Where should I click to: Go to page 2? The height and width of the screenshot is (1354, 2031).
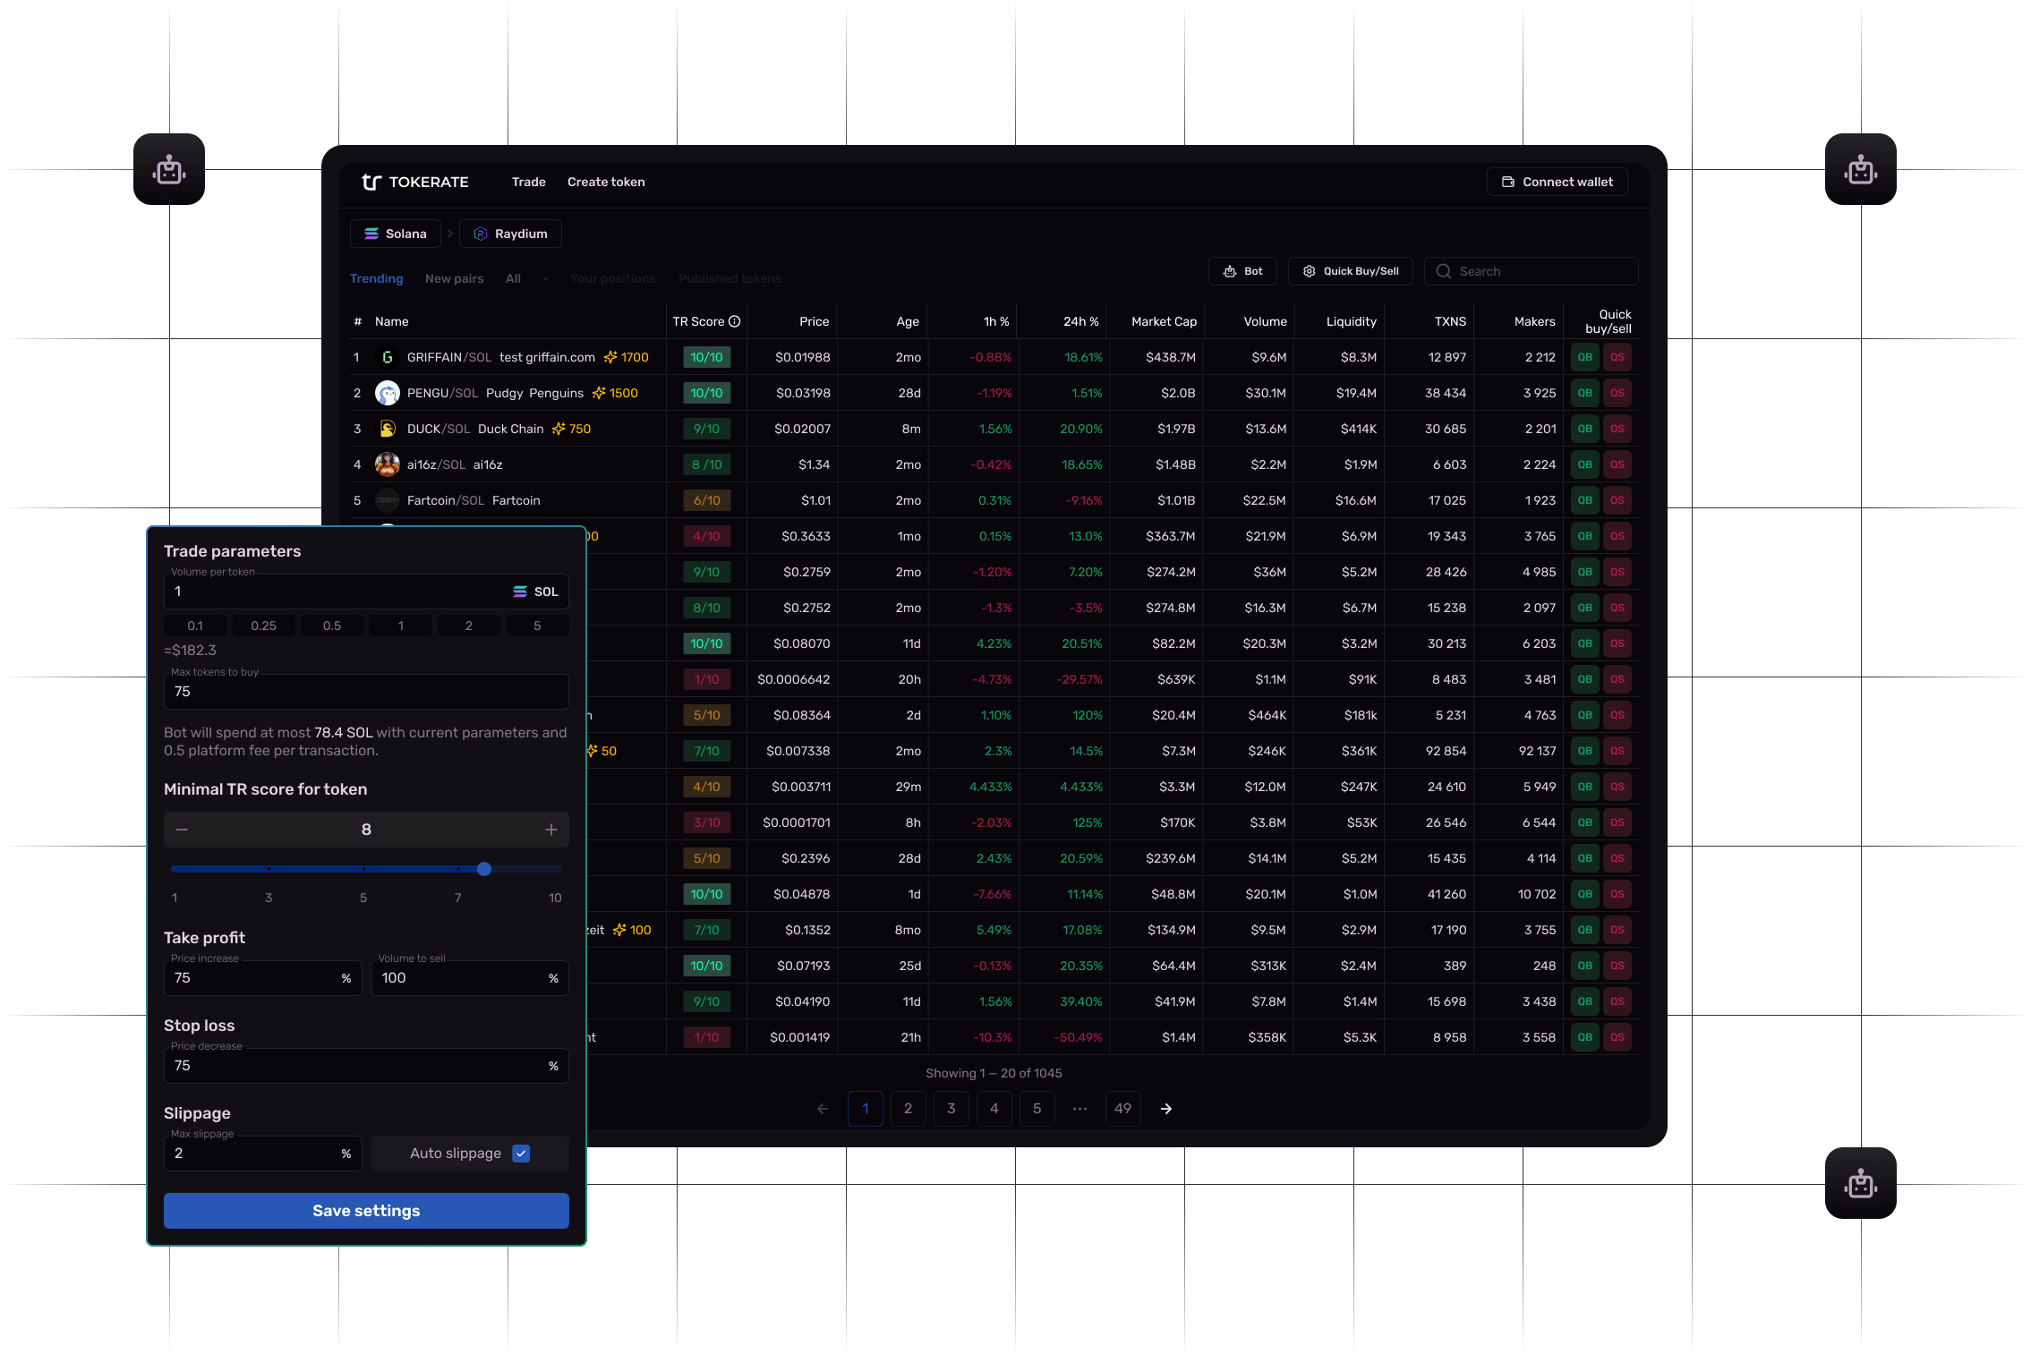[909, 1109]
